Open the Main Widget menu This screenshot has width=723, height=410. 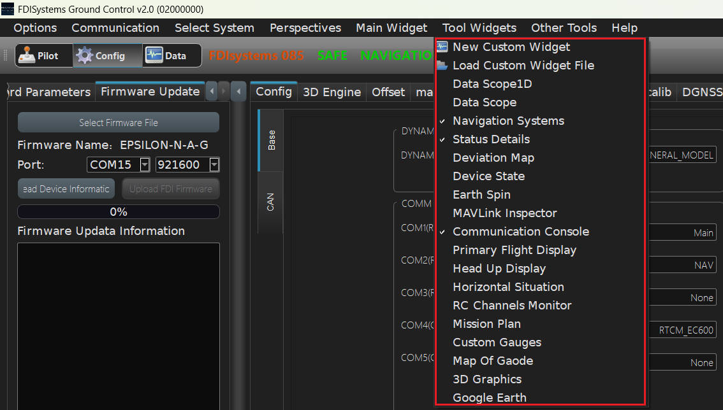[391, 27]
